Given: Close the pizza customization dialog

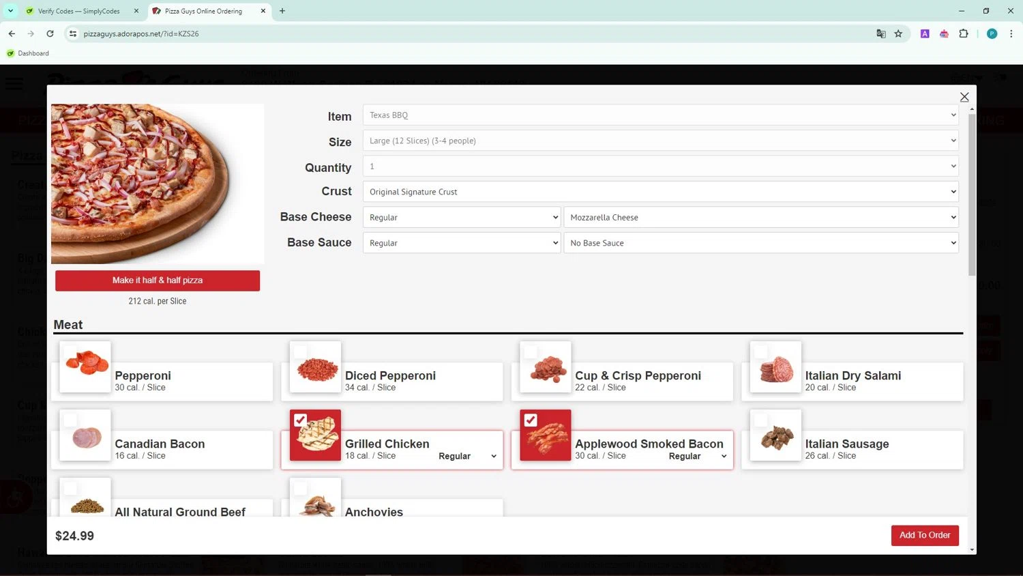Looking at the screenshot, I should pos(964,97).
